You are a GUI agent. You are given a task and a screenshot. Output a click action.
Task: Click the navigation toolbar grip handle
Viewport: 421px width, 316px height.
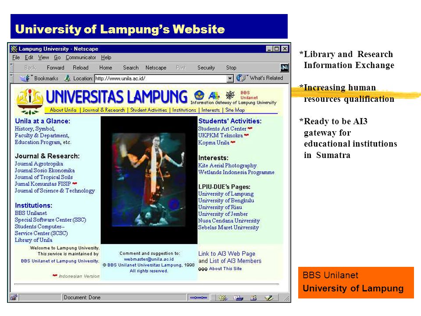click(11, 68)
